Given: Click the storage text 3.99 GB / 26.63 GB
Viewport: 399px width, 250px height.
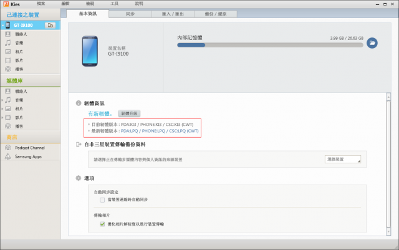Looking at the screenshot, I should (x=347, y=38).
